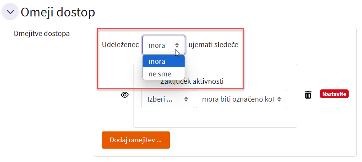Open the mora selector beside Udeleženec
The width and height of the screenshot is (362, 162).
click(x=163, y=45)
